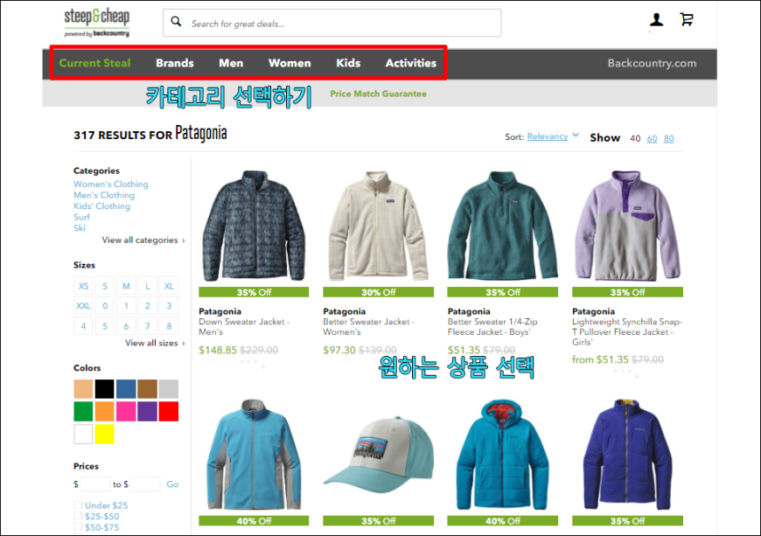
Task: Pick the purple color swatch
Action: point(148,411)
